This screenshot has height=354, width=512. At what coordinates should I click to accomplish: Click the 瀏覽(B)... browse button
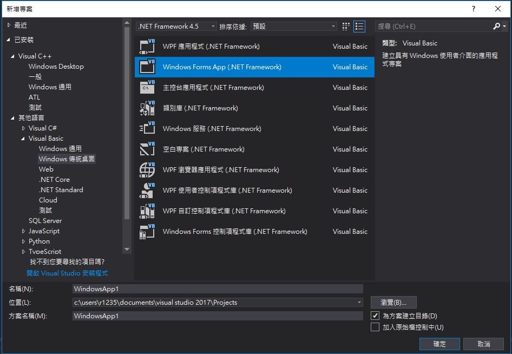(393, 303)
